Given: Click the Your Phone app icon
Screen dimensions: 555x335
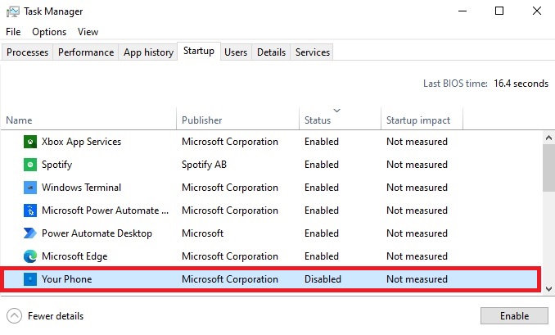Looking at the screenshot, I should (x=30, y=279).
